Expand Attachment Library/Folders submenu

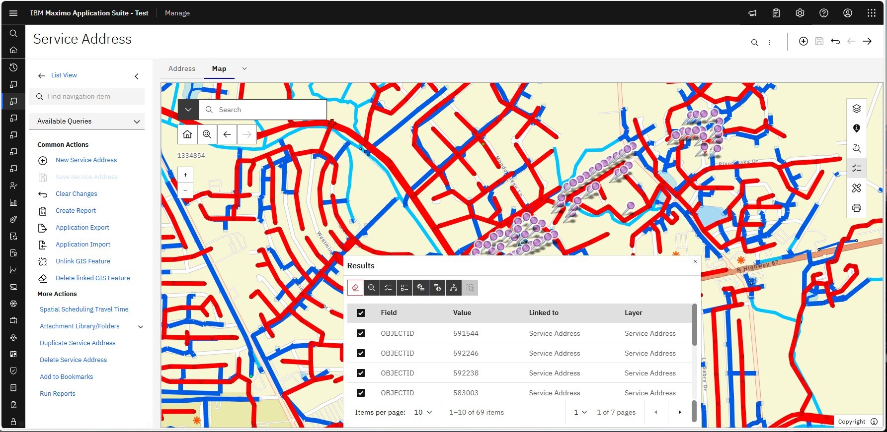click(x=141, y=326)
